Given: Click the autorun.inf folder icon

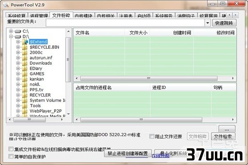Looking at the screenshot, I should tap(25, 58).
